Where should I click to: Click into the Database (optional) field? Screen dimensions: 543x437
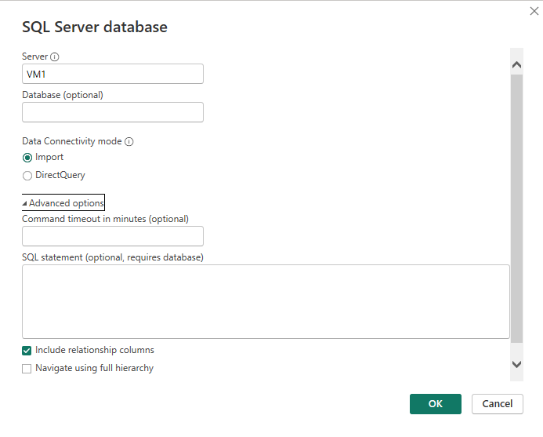[113, 112]
